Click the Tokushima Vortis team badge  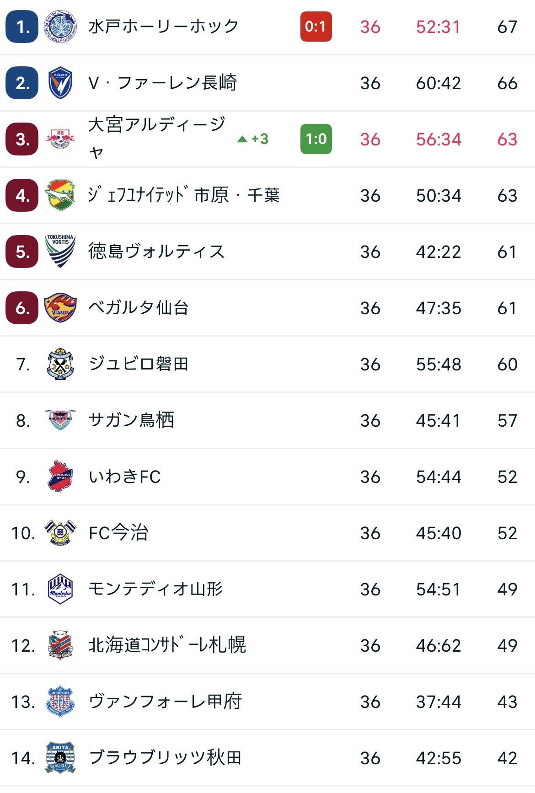point(60,252)
